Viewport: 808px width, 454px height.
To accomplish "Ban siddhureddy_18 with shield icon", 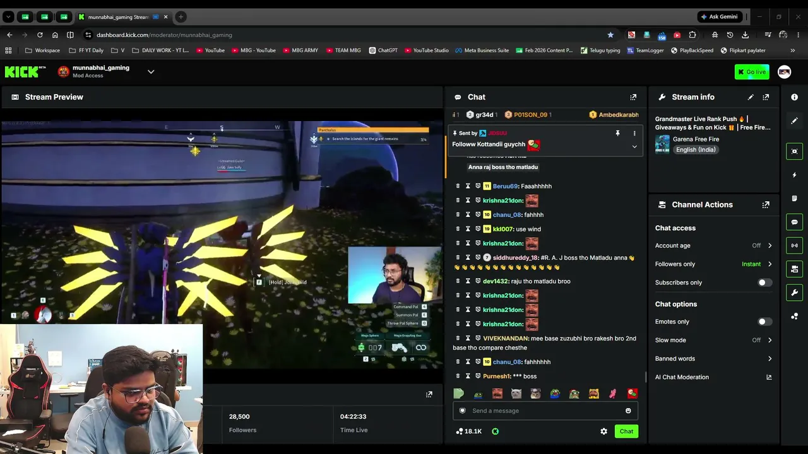I will [478, 257].
